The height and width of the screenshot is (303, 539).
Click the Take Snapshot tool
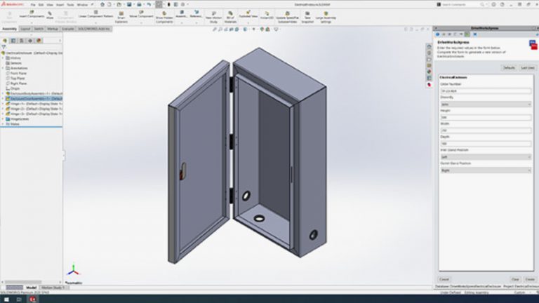(307, 18)
